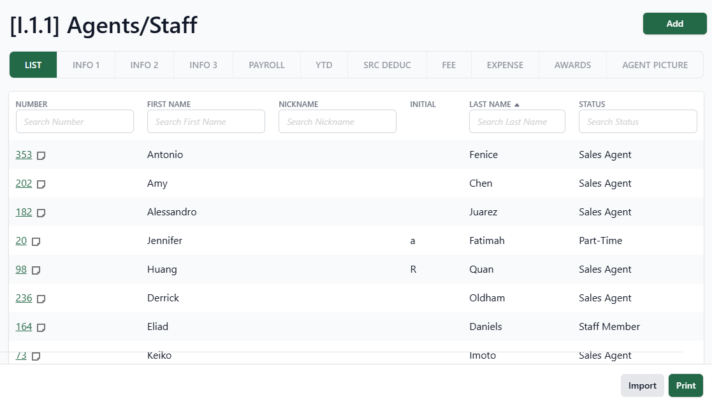Viewport: 712px width, 402px height.
Task: Click the note icon beside agent 98
Action: 36,270
